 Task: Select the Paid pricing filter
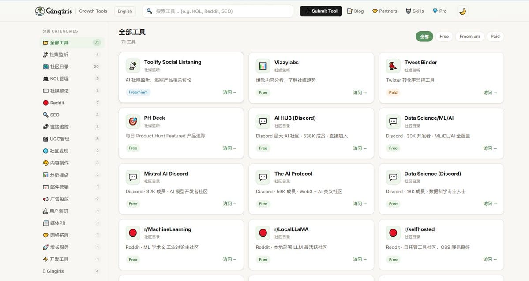495,37
